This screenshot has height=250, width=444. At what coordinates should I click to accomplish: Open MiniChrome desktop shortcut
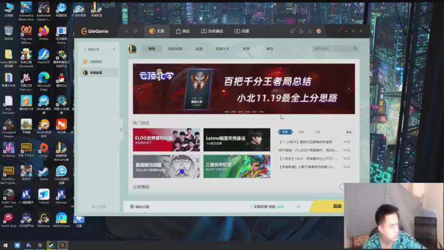(x=61, y=220)
